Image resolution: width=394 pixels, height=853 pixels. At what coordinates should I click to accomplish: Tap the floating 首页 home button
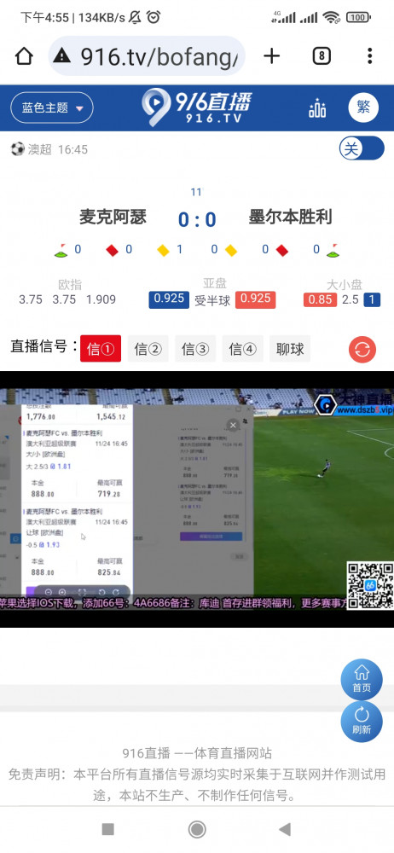coord(362,680)
